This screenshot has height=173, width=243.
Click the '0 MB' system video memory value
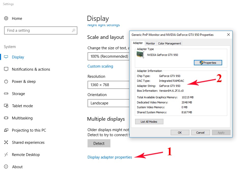click(x=184, y=107)
